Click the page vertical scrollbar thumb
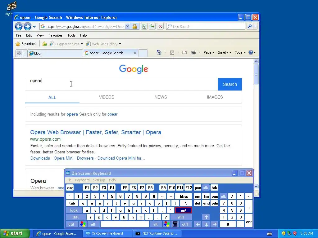This screenshot has height=238, width=318. pos(256,74)
